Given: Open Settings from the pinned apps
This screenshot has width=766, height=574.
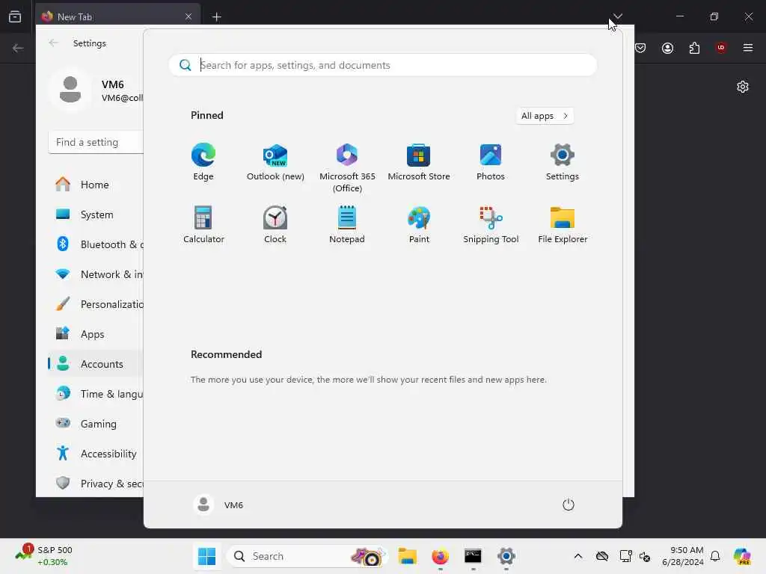Looking at the screenshot, I should [563, 162].
